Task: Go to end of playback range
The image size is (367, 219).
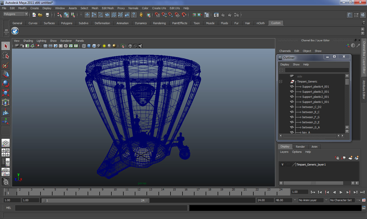Action: [362, 192]
